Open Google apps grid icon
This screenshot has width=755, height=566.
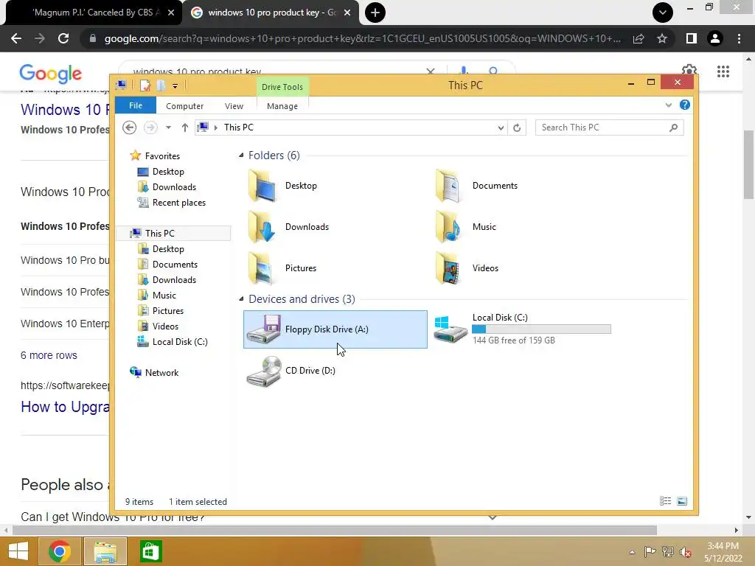coord(723,71)
